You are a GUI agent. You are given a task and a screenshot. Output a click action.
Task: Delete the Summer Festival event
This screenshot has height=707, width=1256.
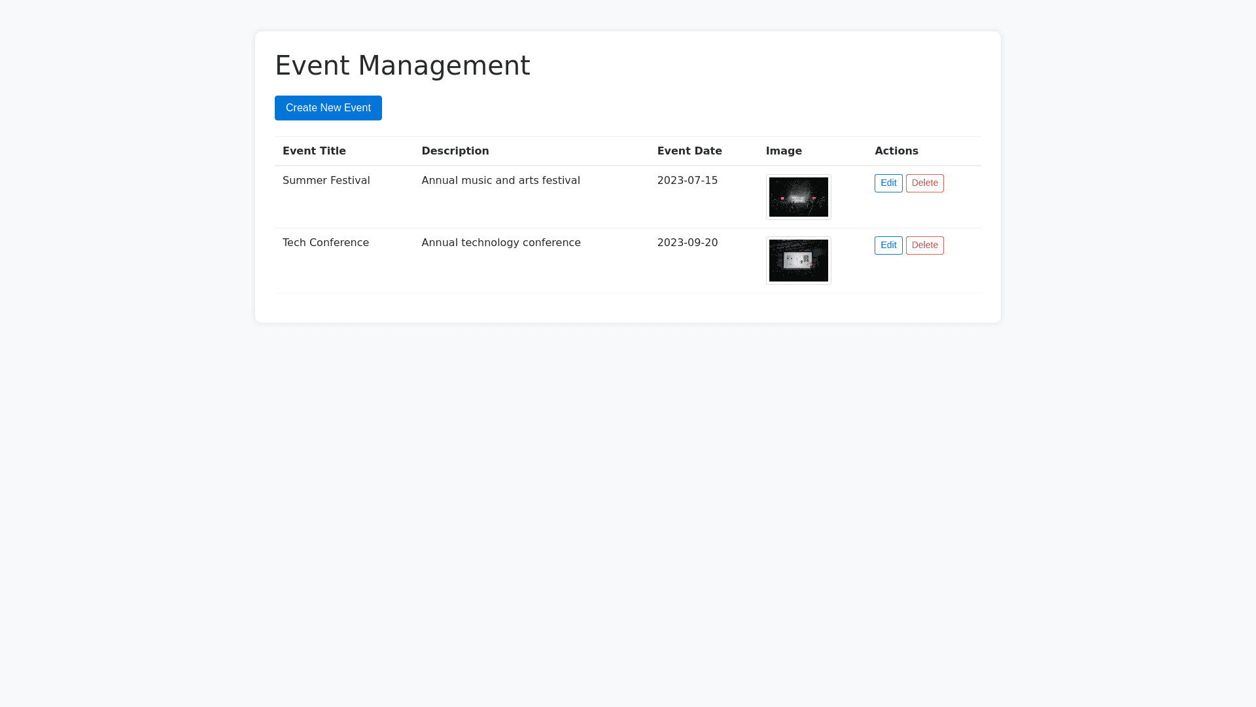coord(924,183)
